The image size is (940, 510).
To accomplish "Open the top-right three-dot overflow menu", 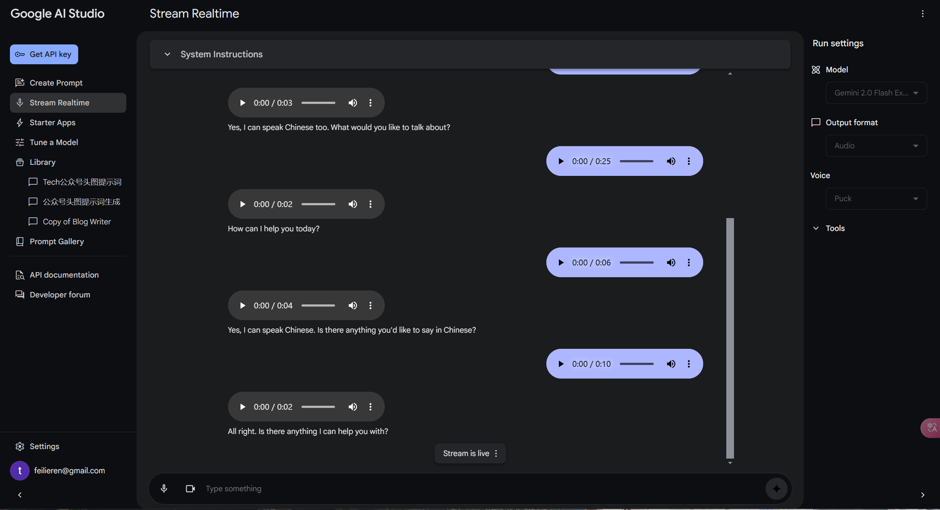I will click(922, 14).
